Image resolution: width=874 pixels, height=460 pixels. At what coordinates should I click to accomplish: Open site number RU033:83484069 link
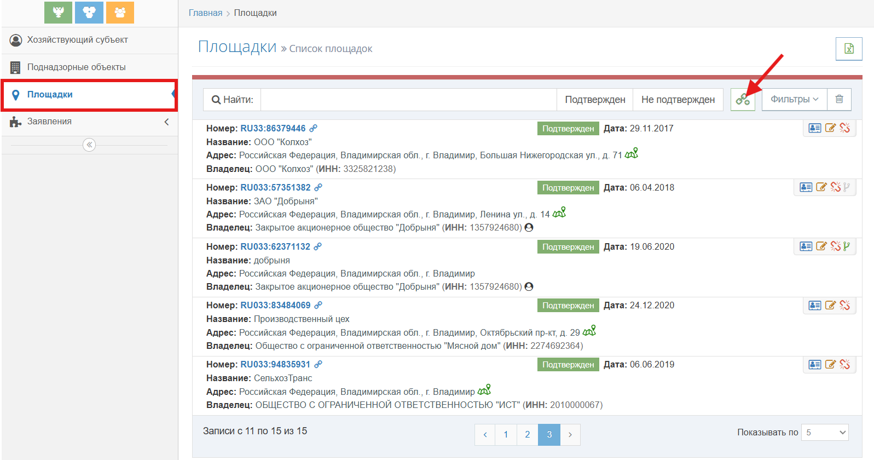275,306
